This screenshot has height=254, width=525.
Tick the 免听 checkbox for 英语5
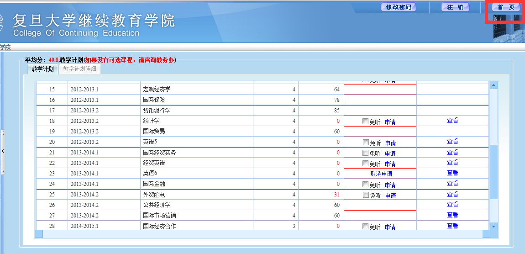365,143
